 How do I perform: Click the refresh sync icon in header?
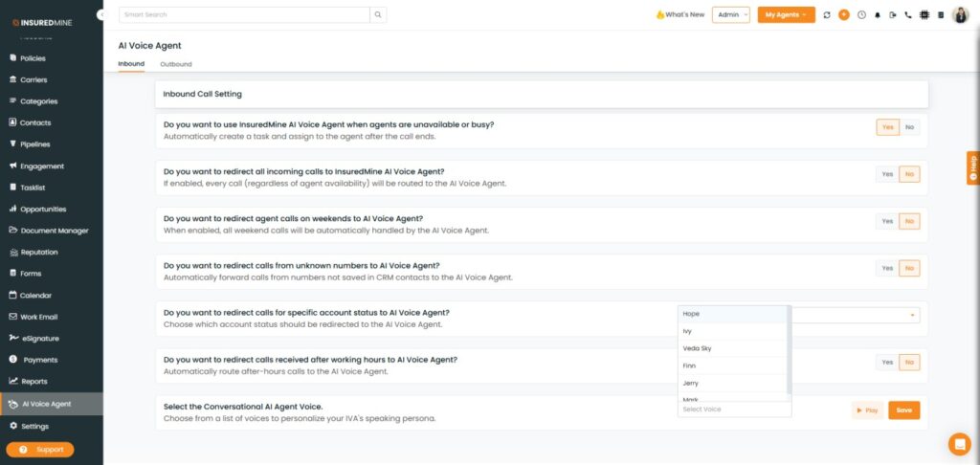[827, 15]
